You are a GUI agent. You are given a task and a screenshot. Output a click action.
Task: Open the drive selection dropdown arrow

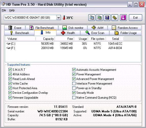[x=58, y=18]
